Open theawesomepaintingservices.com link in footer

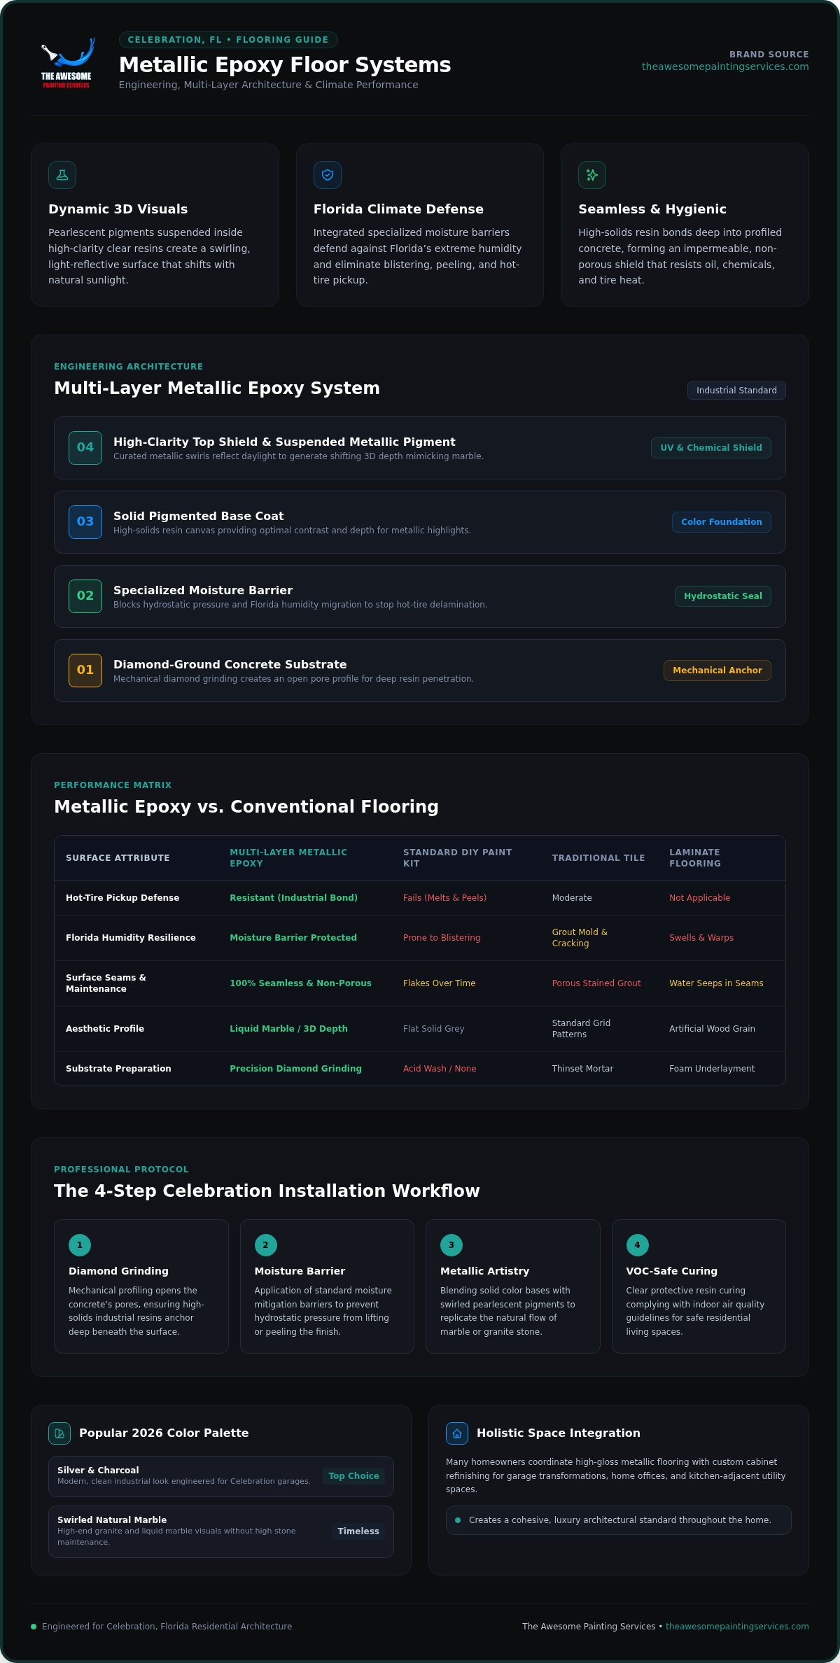[737, 1627]
